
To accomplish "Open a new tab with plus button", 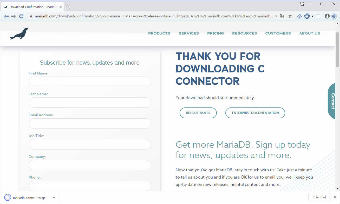I will coord(67,7).
